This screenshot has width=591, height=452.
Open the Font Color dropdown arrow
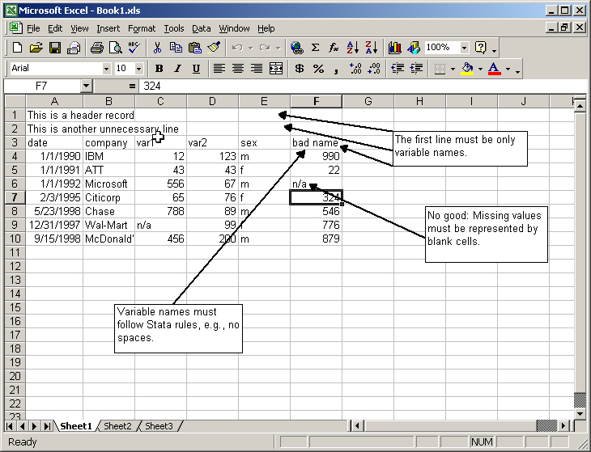click(x=508, y=69)
